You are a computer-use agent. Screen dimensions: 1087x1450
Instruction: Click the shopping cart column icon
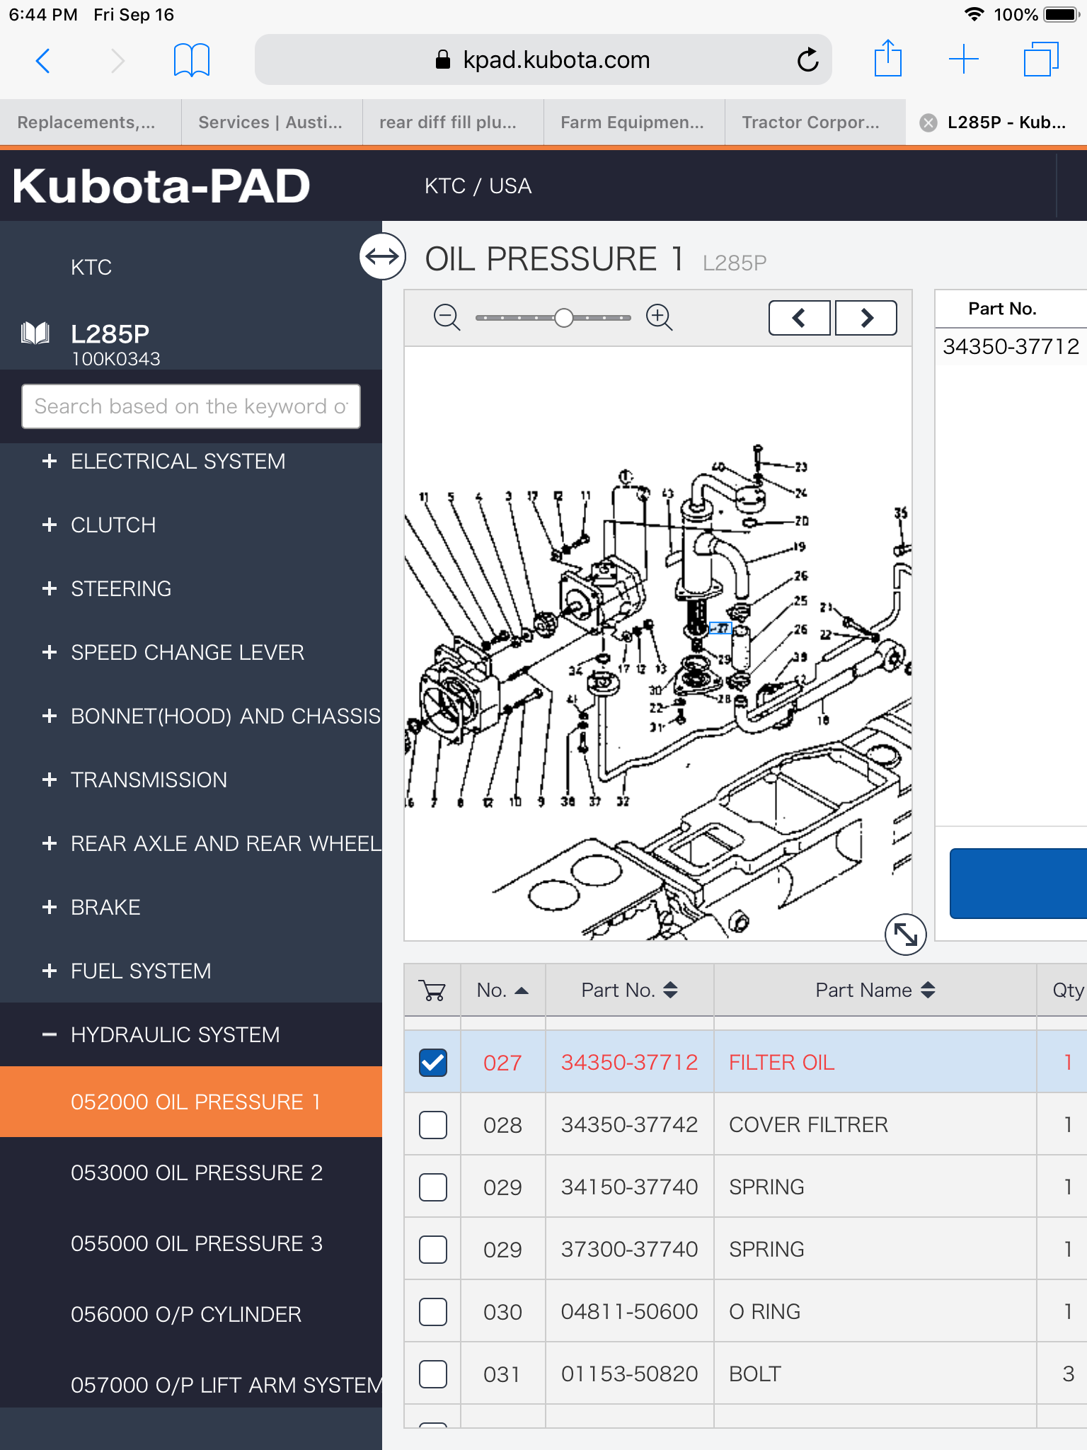432,990
